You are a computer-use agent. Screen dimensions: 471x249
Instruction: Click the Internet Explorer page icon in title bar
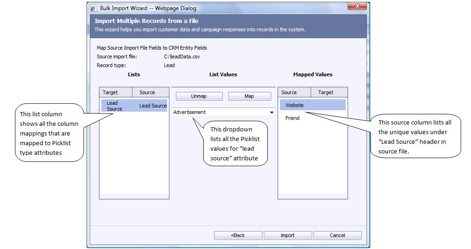(93, 8)
